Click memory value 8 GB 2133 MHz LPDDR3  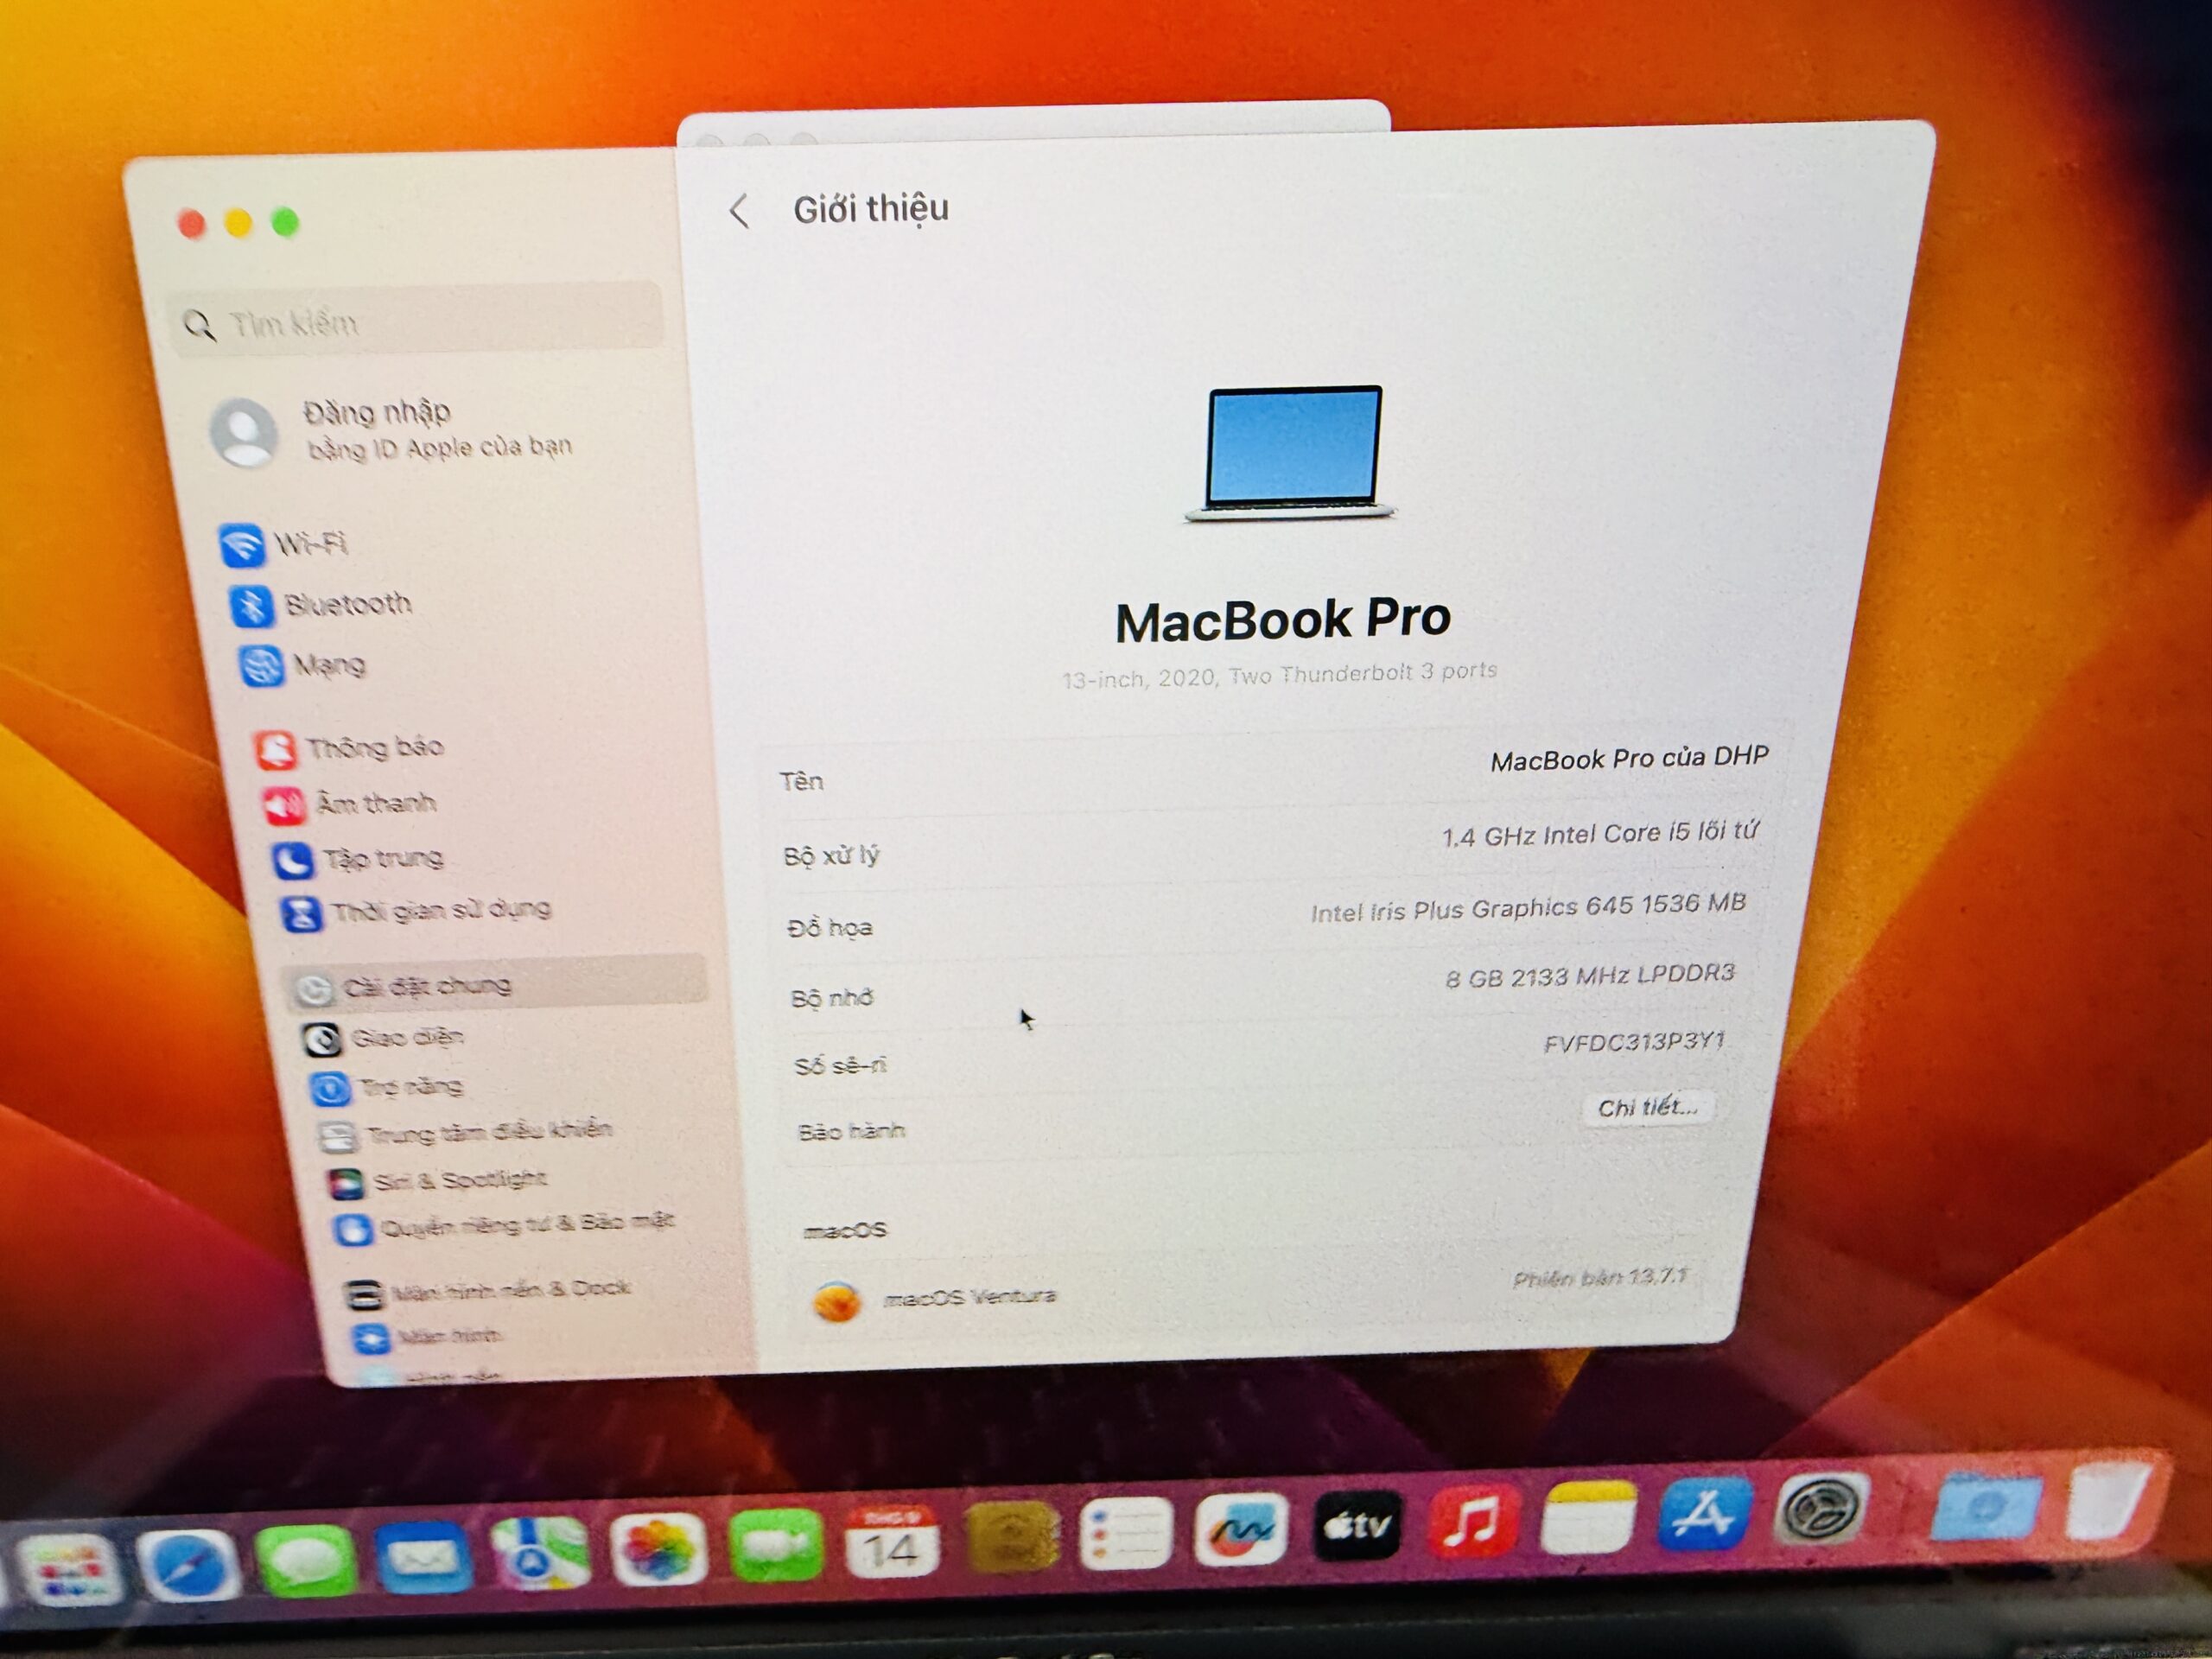[x=1590, y=975]
